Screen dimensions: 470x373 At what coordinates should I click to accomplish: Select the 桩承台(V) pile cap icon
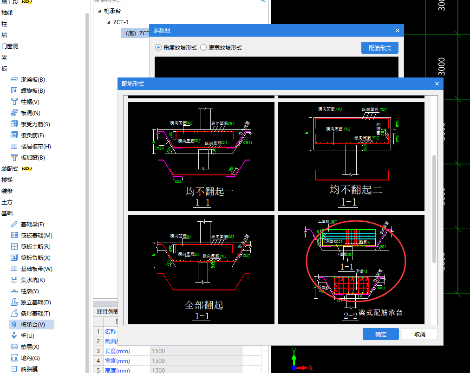[x=14, y=324]
